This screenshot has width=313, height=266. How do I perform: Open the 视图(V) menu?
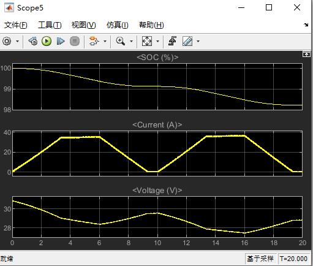[84, 25]
